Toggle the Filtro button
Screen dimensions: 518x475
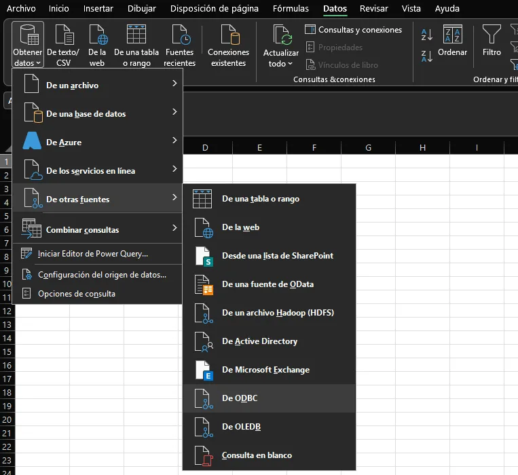pyautogui.click(x=492, y=41)
